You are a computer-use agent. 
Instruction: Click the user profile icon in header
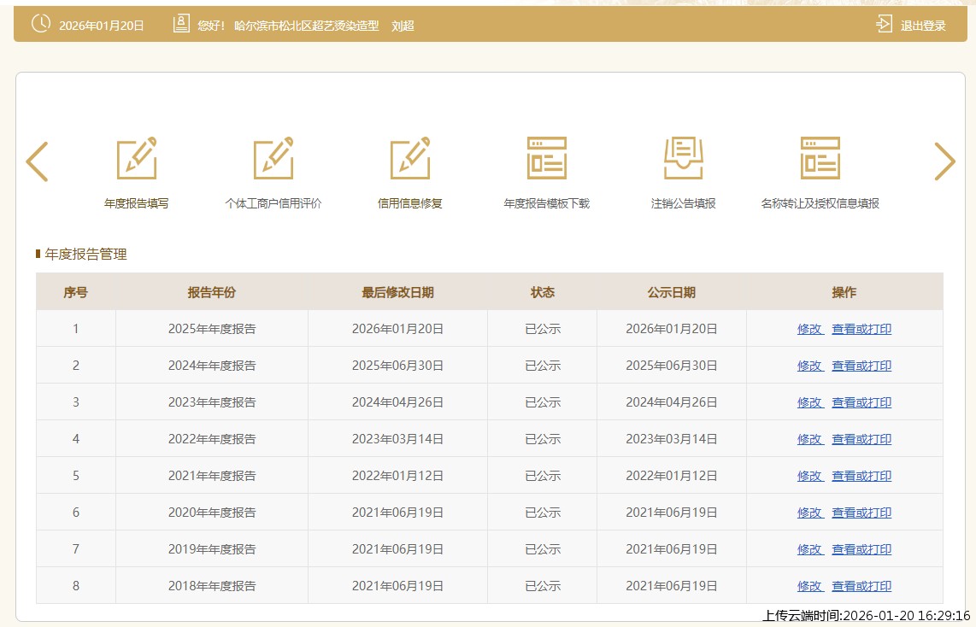point(181,24)
